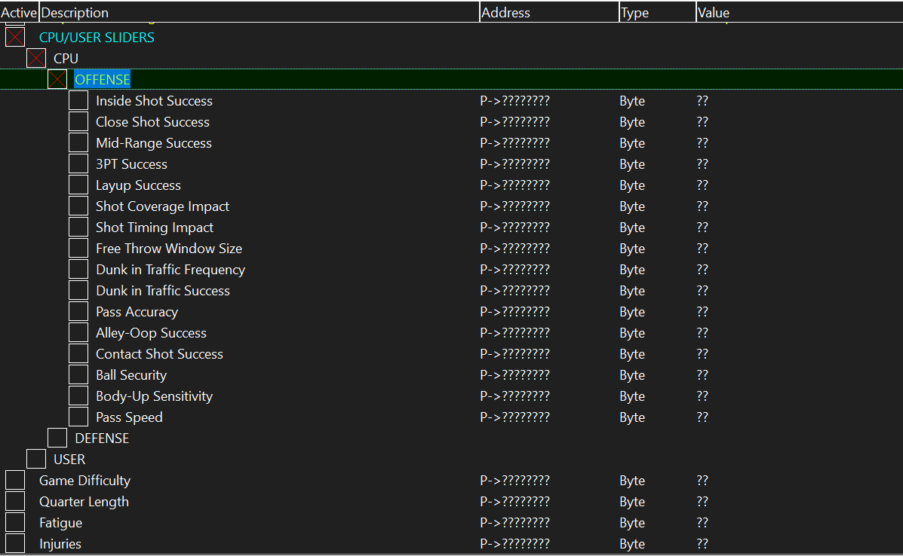Uncheck the CPU/USER SLIDERS group checkbox

(15, 38)
